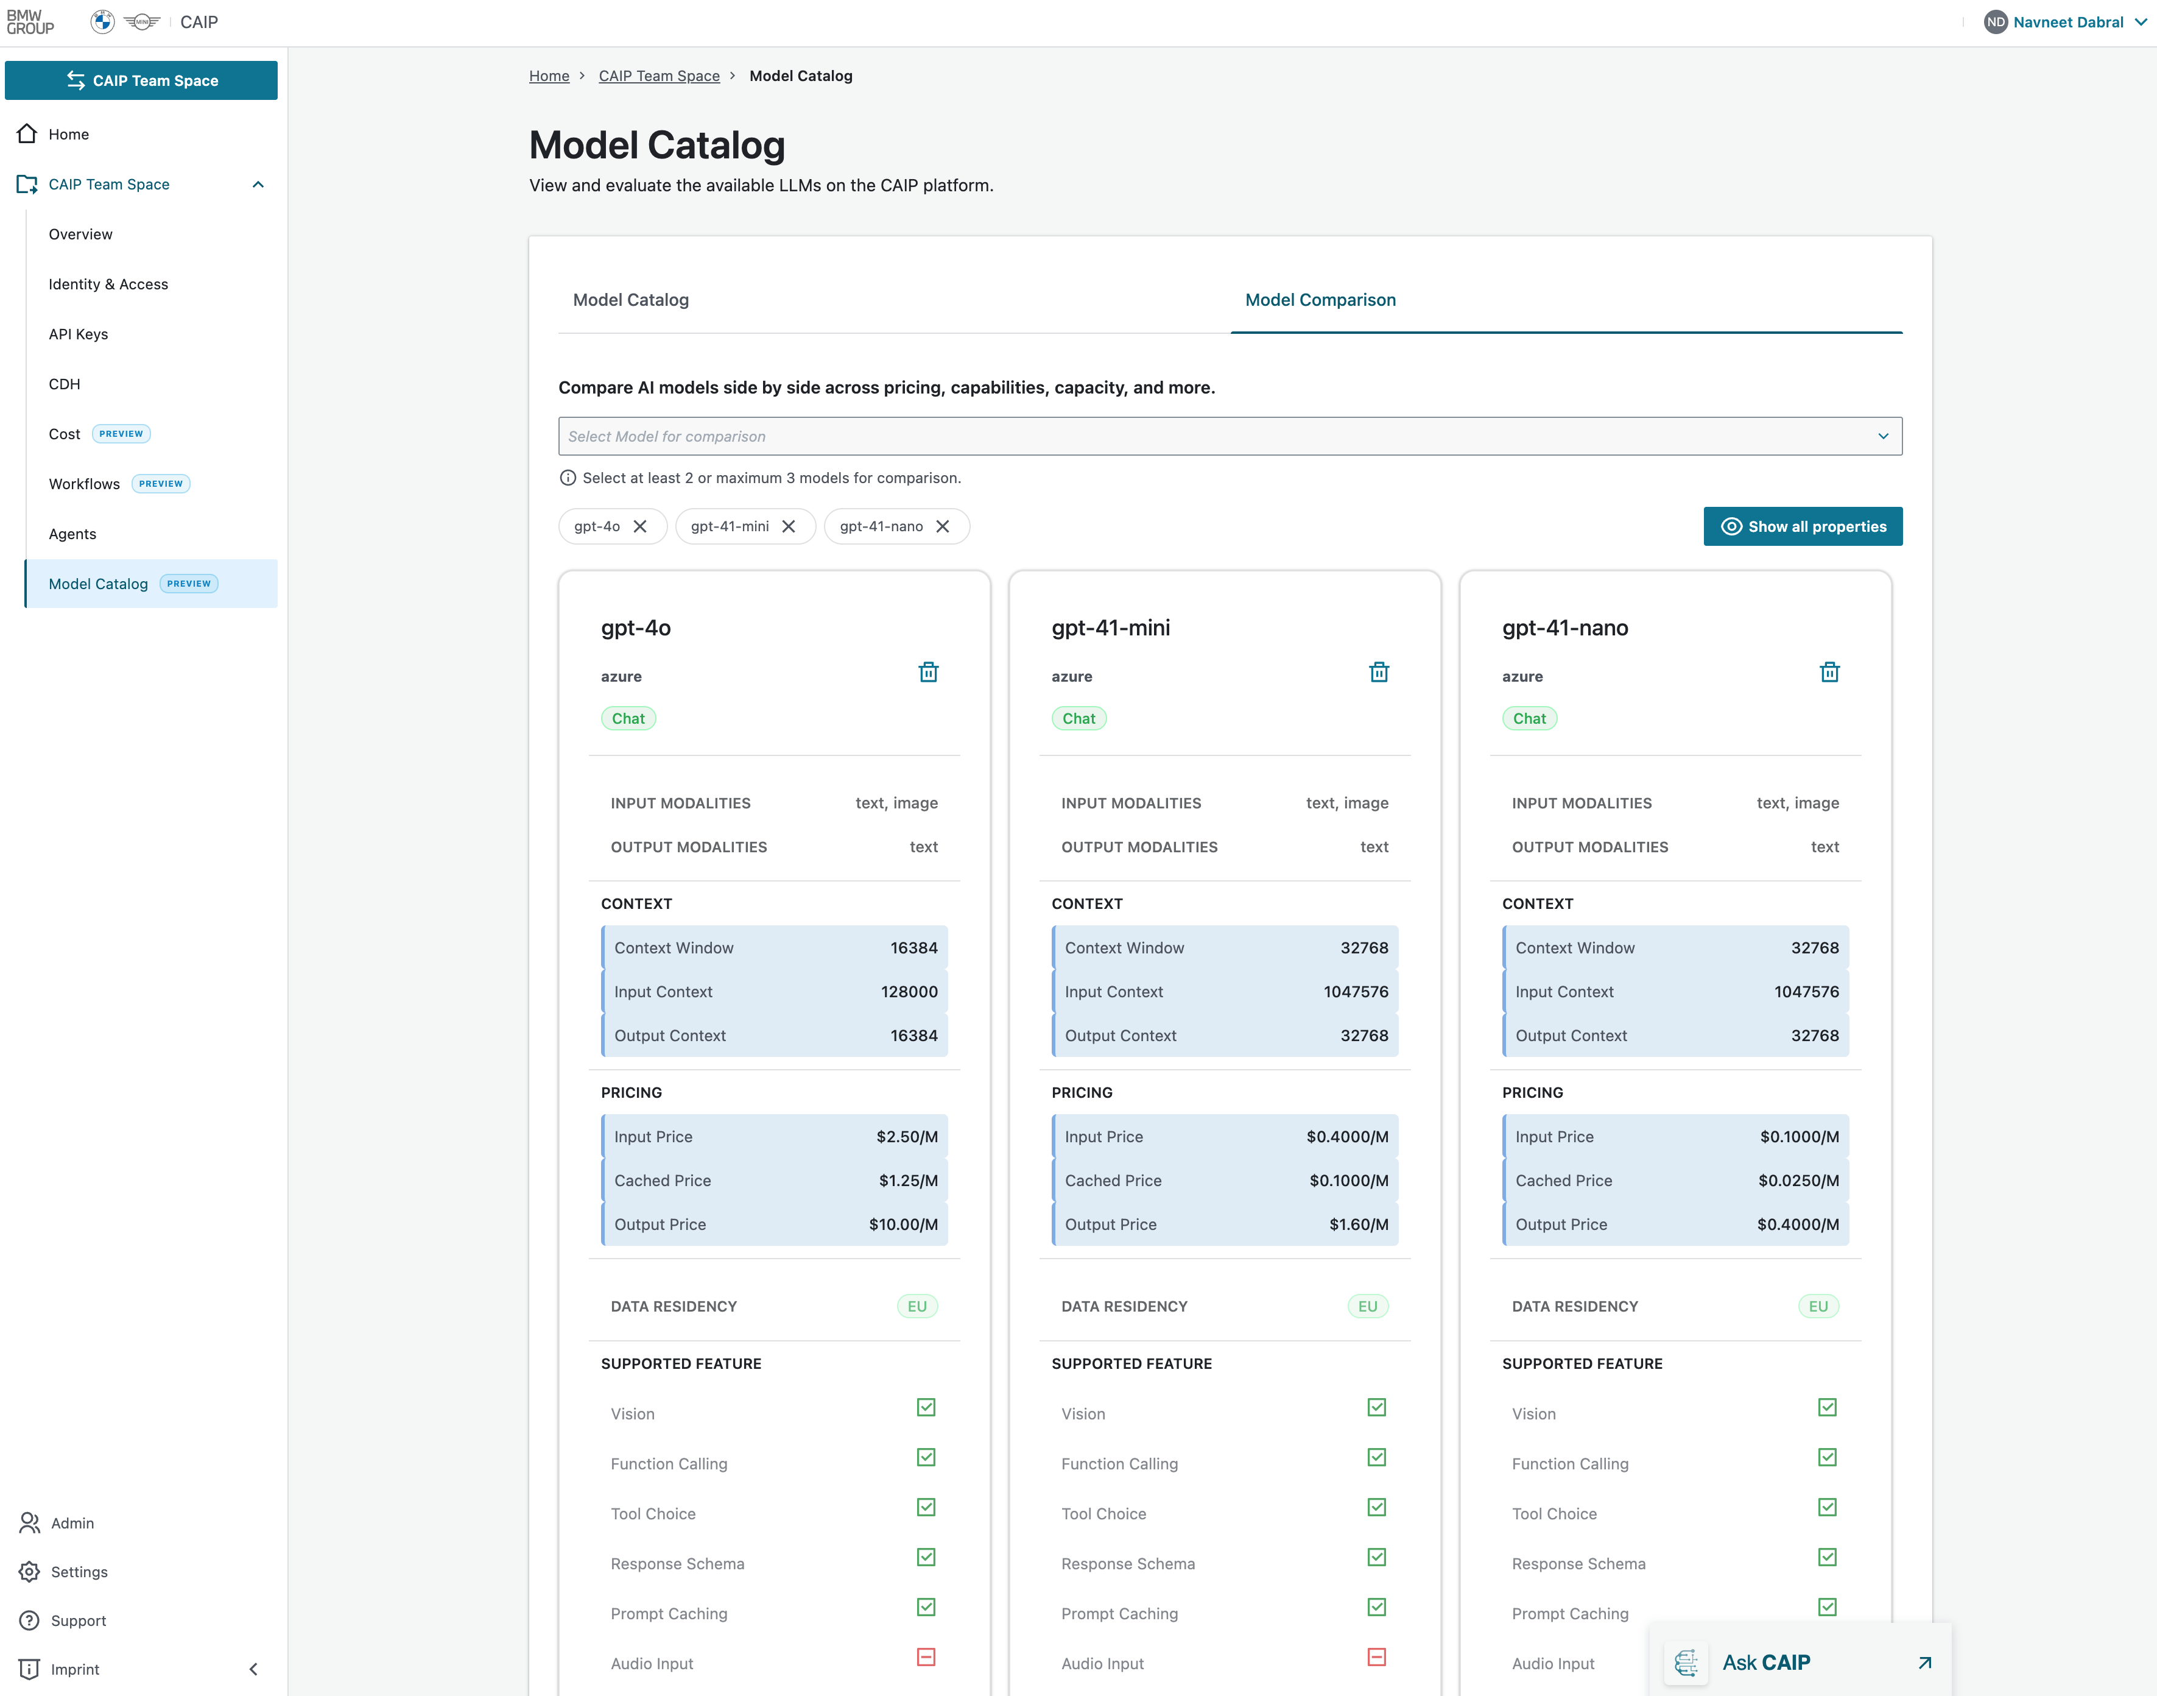This screenshot has width=2157, height=1696.
Task: Click the gpt-41-mini card title
Action: coord(1111,627)
